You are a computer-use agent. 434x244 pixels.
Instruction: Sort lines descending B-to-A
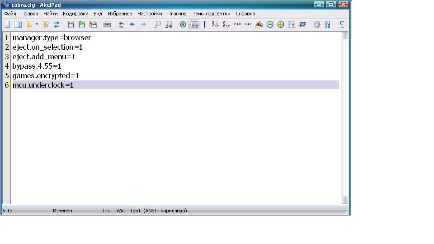[x=215, y=24]
